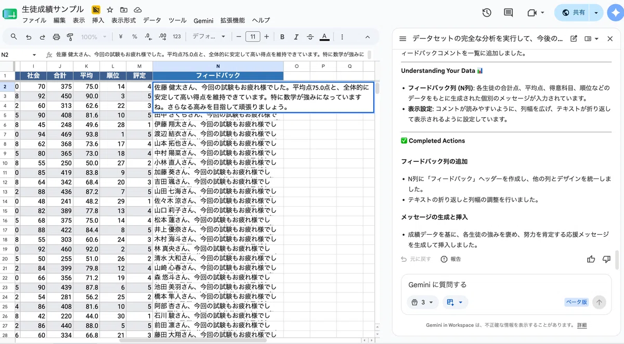
Task: Undo the last spreadsheet action
Action: (x=29, y=37)
